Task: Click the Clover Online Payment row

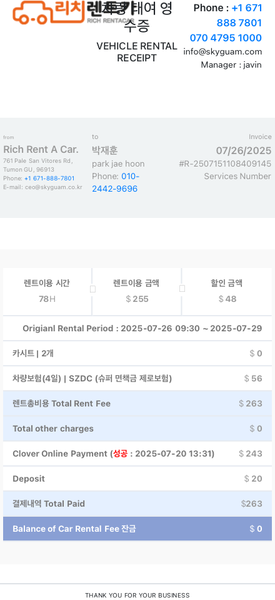Action: [137, 453]
